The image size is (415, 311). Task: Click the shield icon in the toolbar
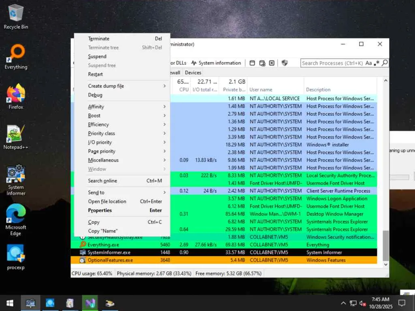285,63
